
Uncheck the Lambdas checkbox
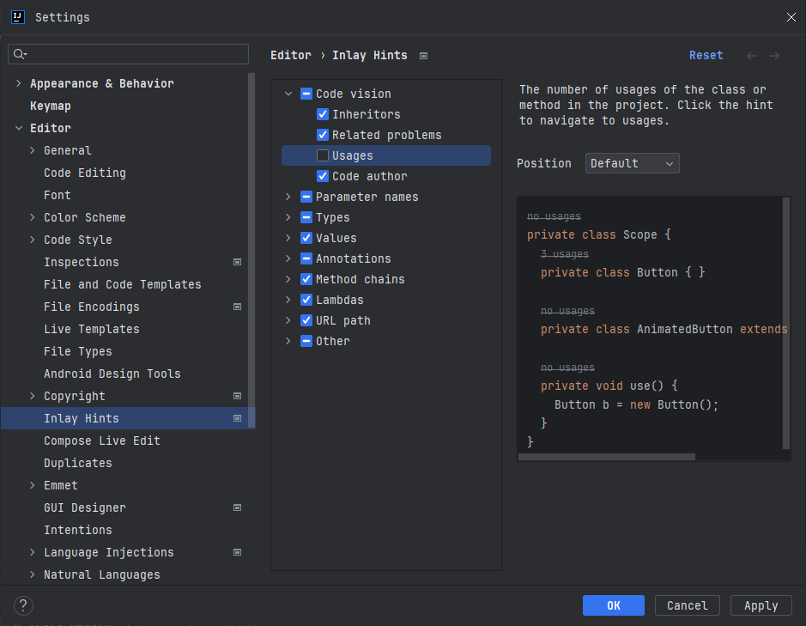306,300
